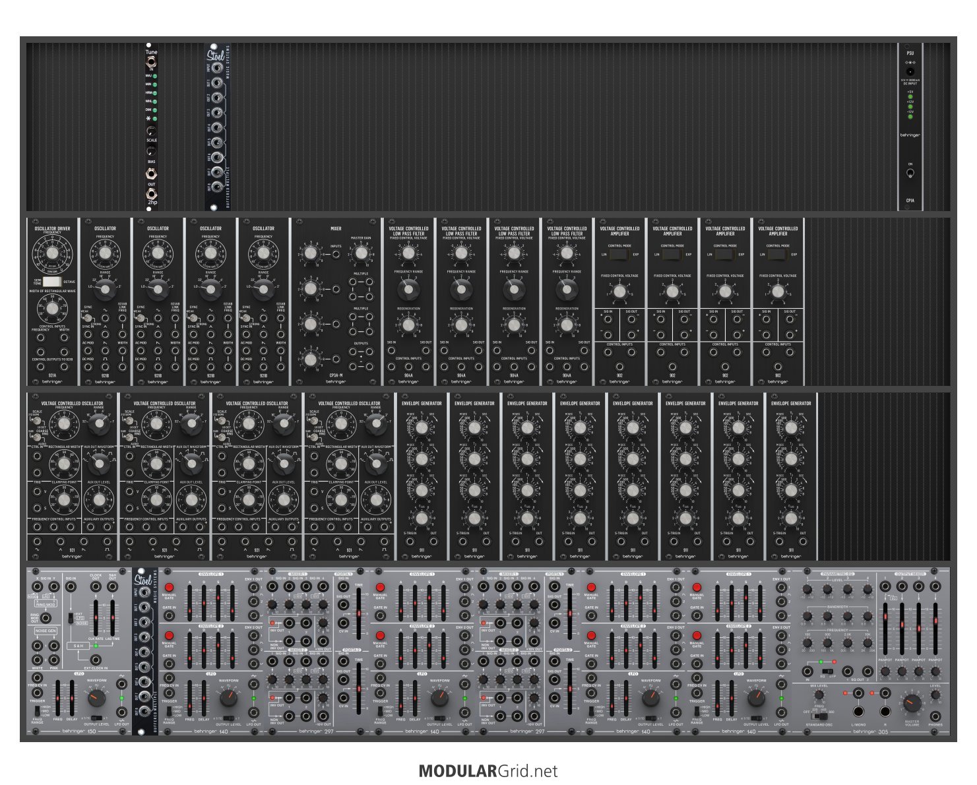Click the CP3A-M mixer Master Gain knob
977x785 pixels.
[x=360, y=253]
